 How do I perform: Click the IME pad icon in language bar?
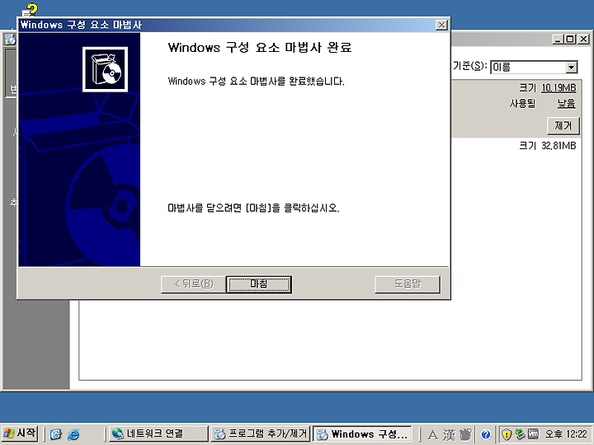[x=466, y=435]
